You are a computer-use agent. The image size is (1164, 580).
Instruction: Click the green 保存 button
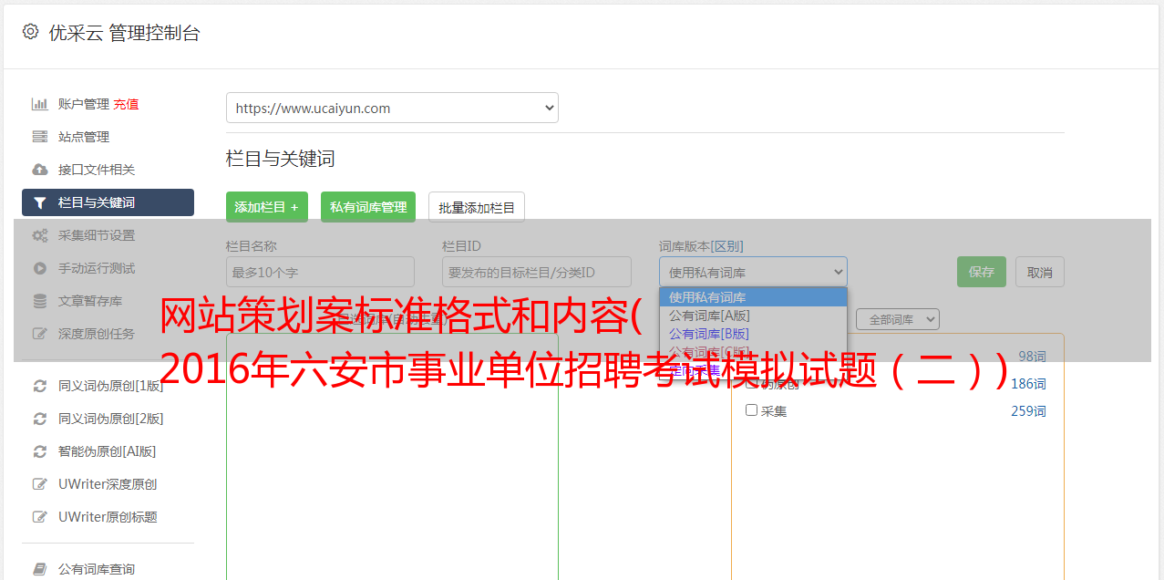click(x=982, y=272)
